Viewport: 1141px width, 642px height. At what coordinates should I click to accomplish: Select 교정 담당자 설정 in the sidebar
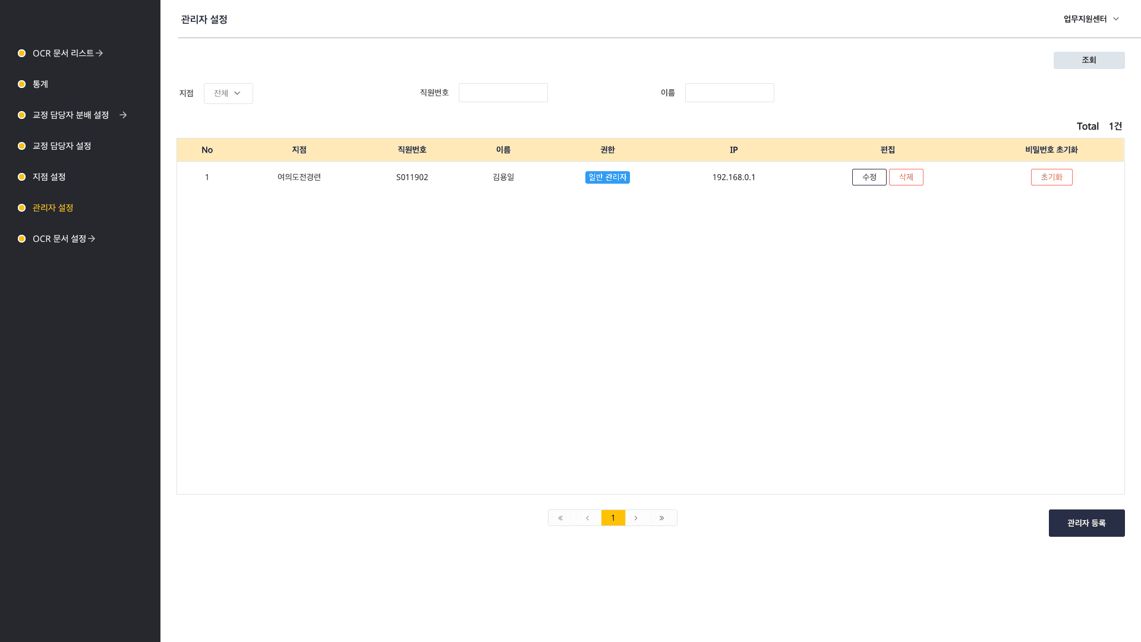click(62, 146)
